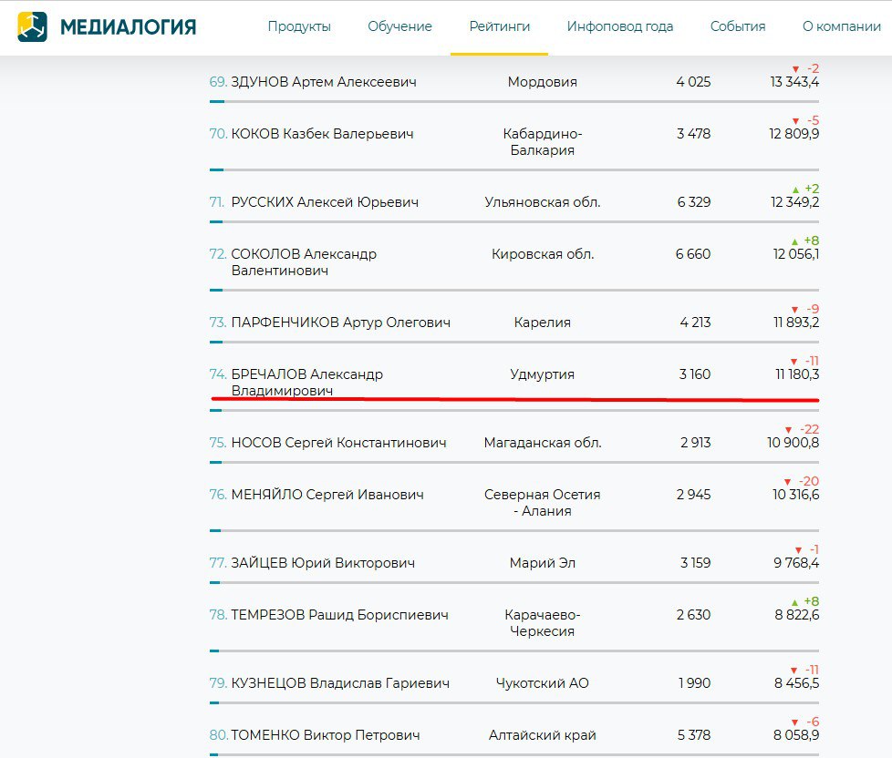The width and height of the screenshot is (892, 758).
Task: Open the Обучение menu item
Action: point(399,26)
